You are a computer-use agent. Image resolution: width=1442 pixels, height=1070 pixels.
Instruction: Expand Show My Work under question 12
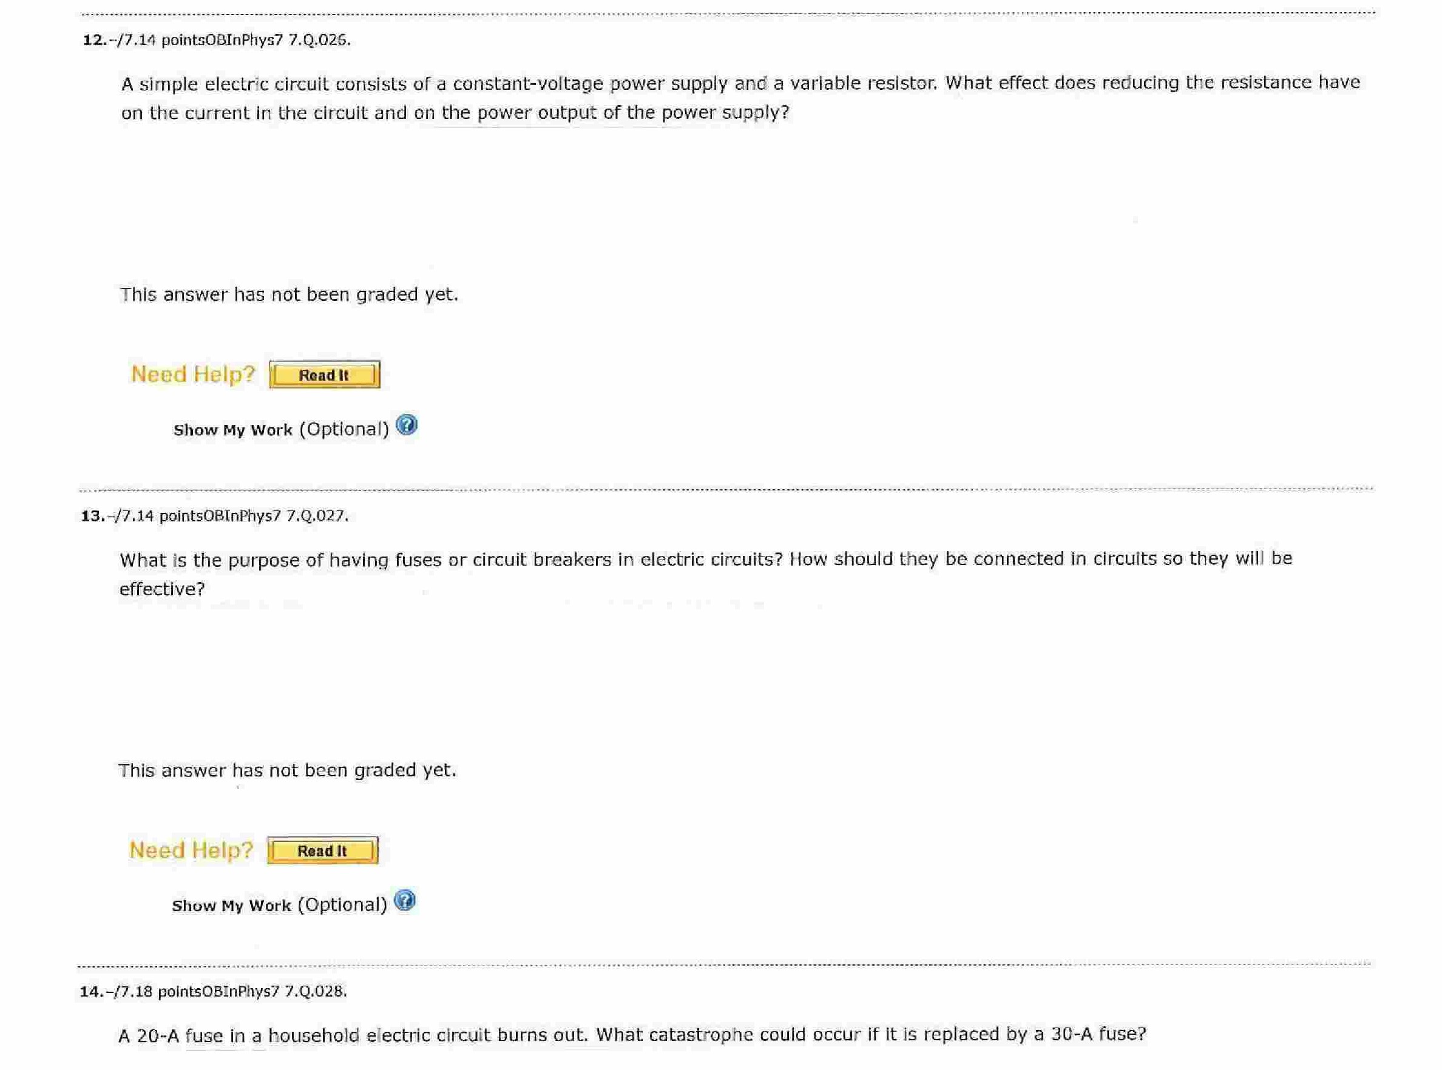(233, 430)
